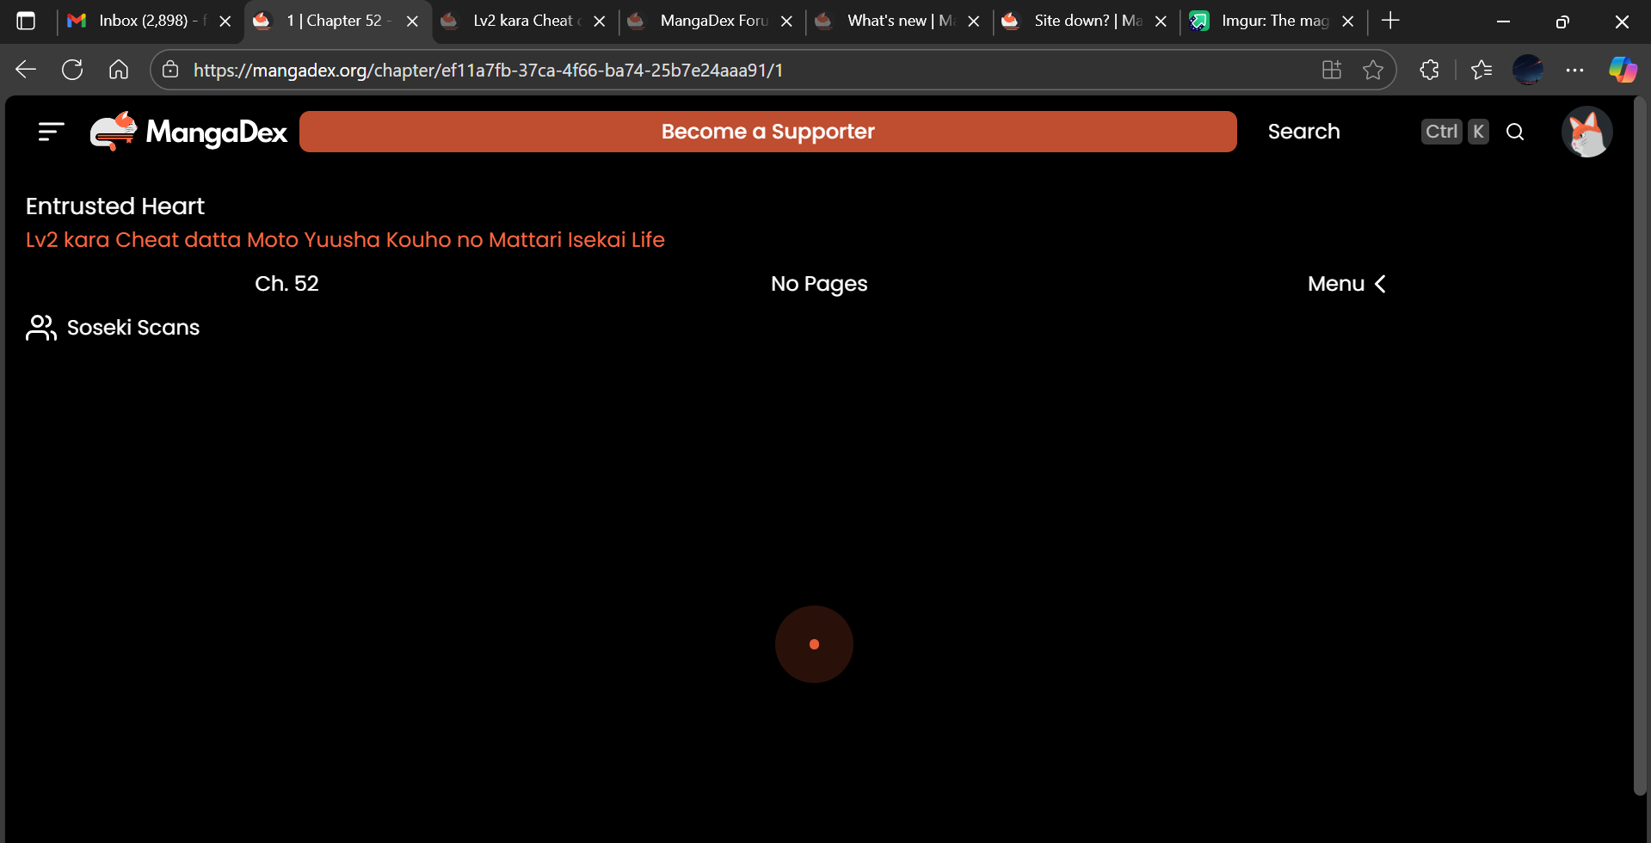The height and width of the screenshot is (843, 1651).
Task: Go to browser home page
Action: [119, 71]
